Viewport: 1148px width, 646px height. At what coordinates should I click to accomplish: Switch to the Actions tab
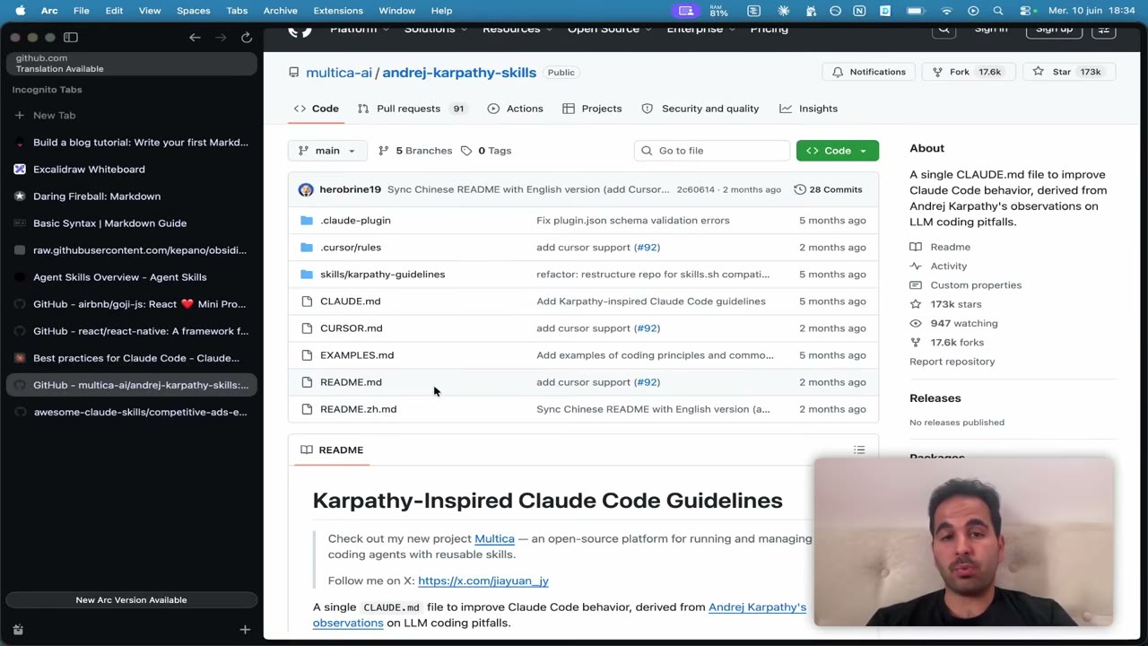(515, 109)
